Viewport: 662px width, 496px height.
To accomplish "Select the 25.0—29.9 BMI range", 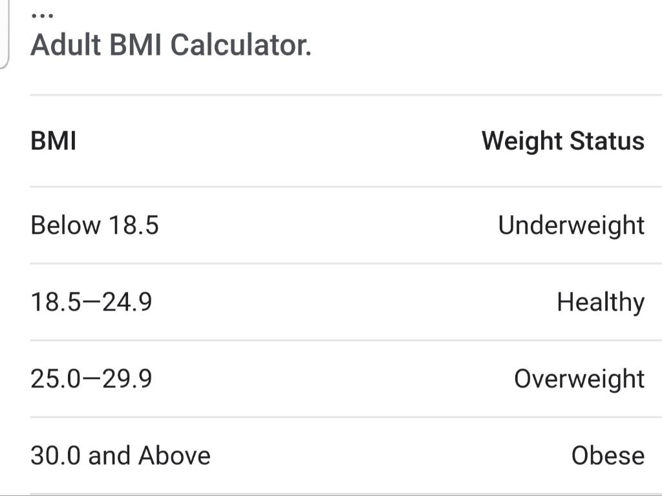I will click(x=91, y=378).
